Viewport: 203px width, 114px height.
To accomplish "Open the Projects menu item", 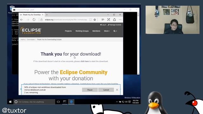I will tap(68, 31).
